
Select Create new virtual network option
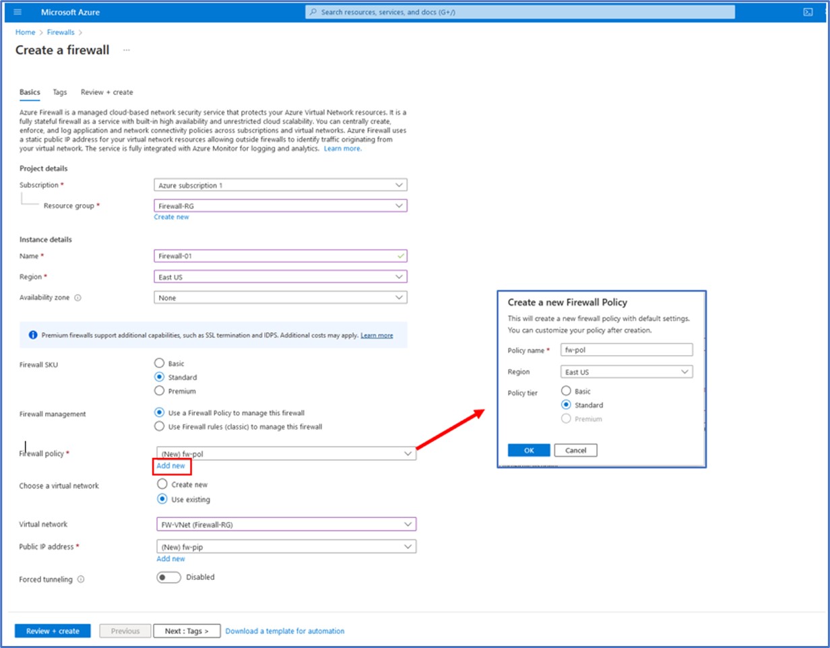point(162,484)
